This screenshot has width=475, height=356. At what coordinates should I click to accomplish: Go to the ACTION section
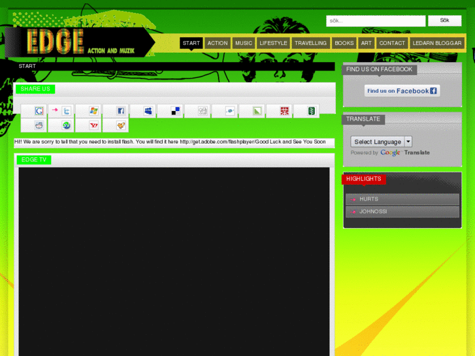(218, 43)
